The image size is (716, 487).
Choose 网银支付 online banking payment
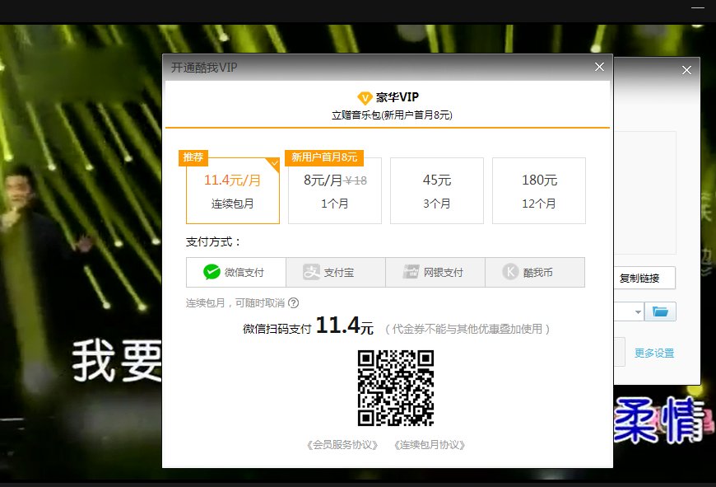coord(435,271)
